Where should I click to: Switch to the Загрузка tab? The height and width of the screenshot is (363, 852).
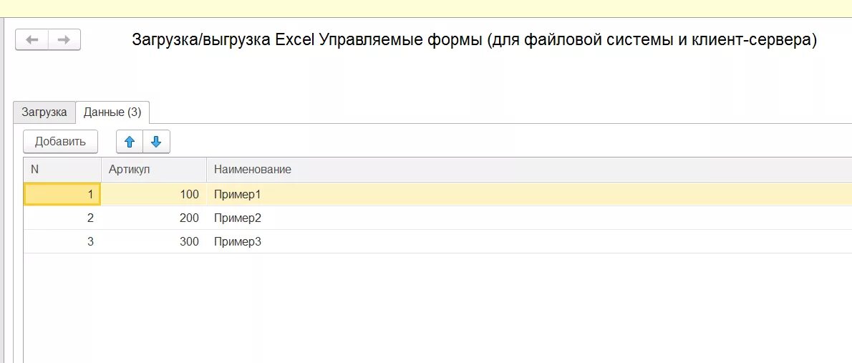tap(44, 112)
